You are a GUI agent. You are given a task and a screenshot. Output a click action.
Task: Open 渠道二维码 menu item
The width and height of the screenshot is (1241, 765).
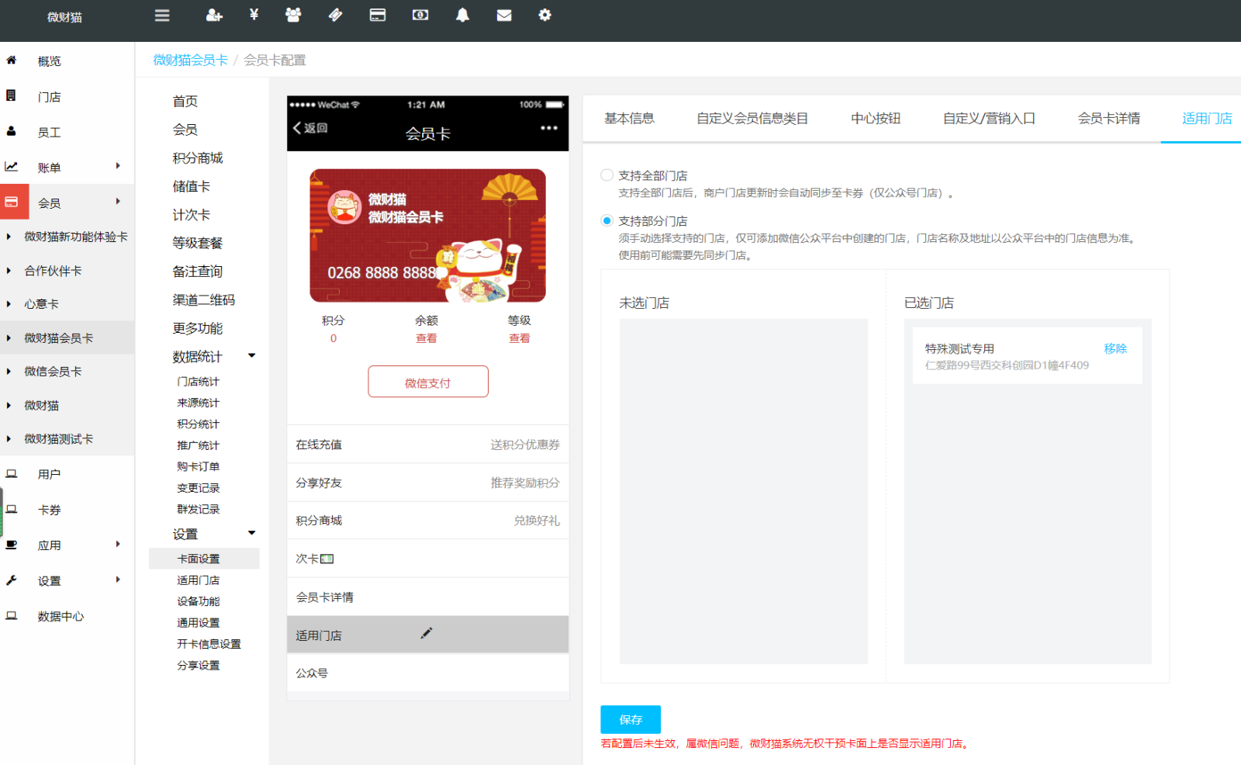tap(204, 299)
